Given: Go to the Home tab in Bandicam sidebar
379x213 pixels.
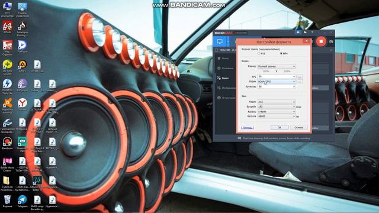Looking at the screenshot, I should [223, 58].
